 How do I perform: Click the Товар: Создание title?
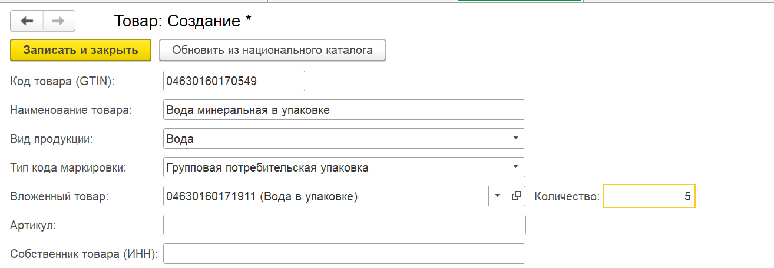(183, 21)
